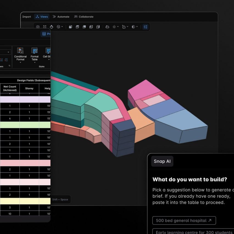Click the Cell Styles ribbon icon
This screenshot has height=234, width=234.
tap(48, 51)
